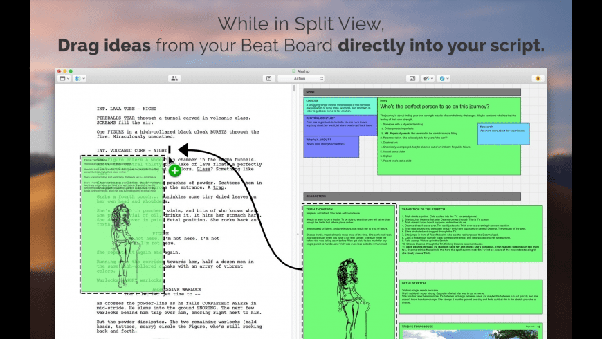
Task: Open the blue circle icon dropdown
Action: [444, 78]
